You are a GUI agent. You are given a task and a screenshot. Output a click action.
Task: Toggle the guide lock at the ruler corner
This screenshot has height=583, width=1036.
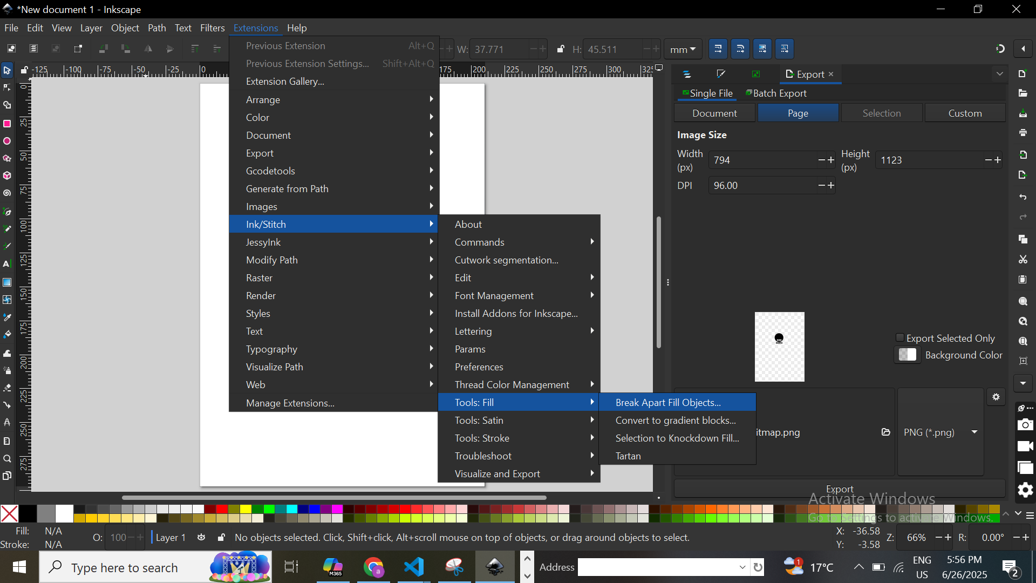click(x=24, y=70)
